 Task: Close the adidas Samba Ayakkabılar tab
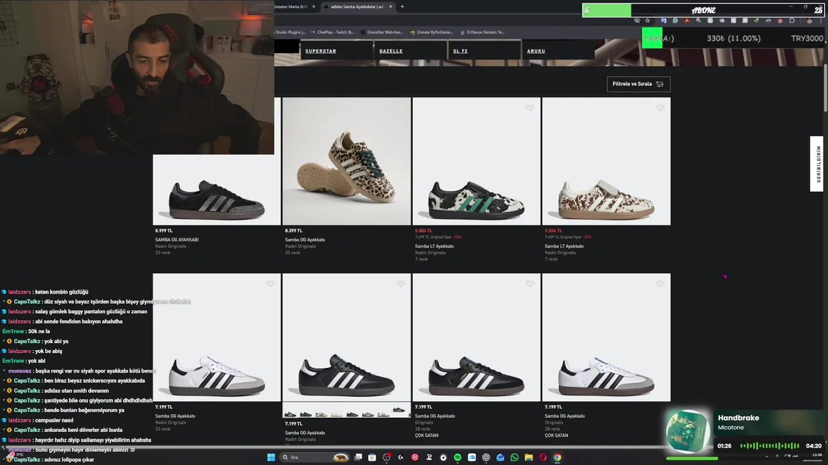[389, 6]
